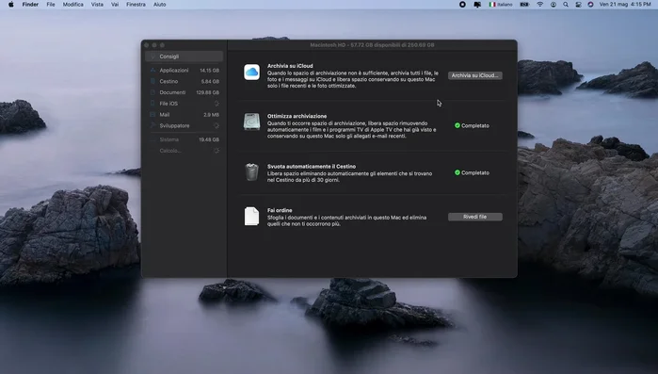The width and height of the screenshot is (658, 374).
Task: Click the Ottimizza archiviazione heading
Action: [x=297, y=116]
